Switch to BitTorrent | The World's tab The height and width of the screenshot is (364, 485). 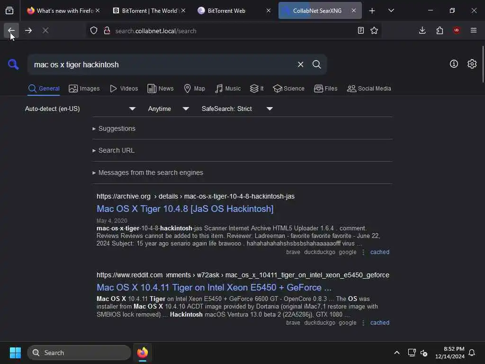point(150,11)
